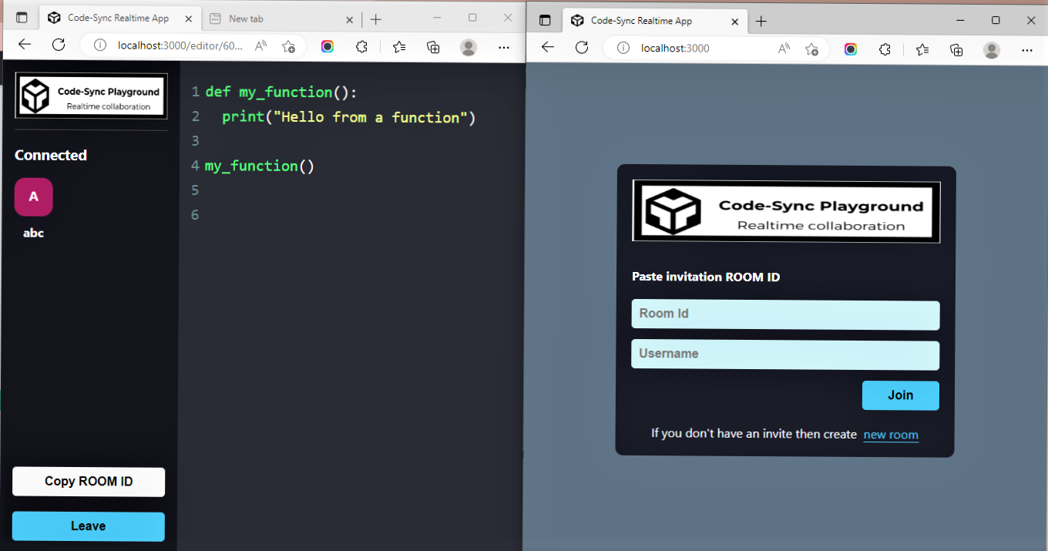This screenshot has width=1048, height=551.
Task: Open Read aloud in the left browser's address bar
Action: pos(260,46)
